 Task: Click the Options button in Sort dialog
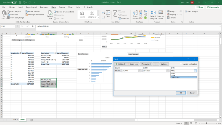164,64
